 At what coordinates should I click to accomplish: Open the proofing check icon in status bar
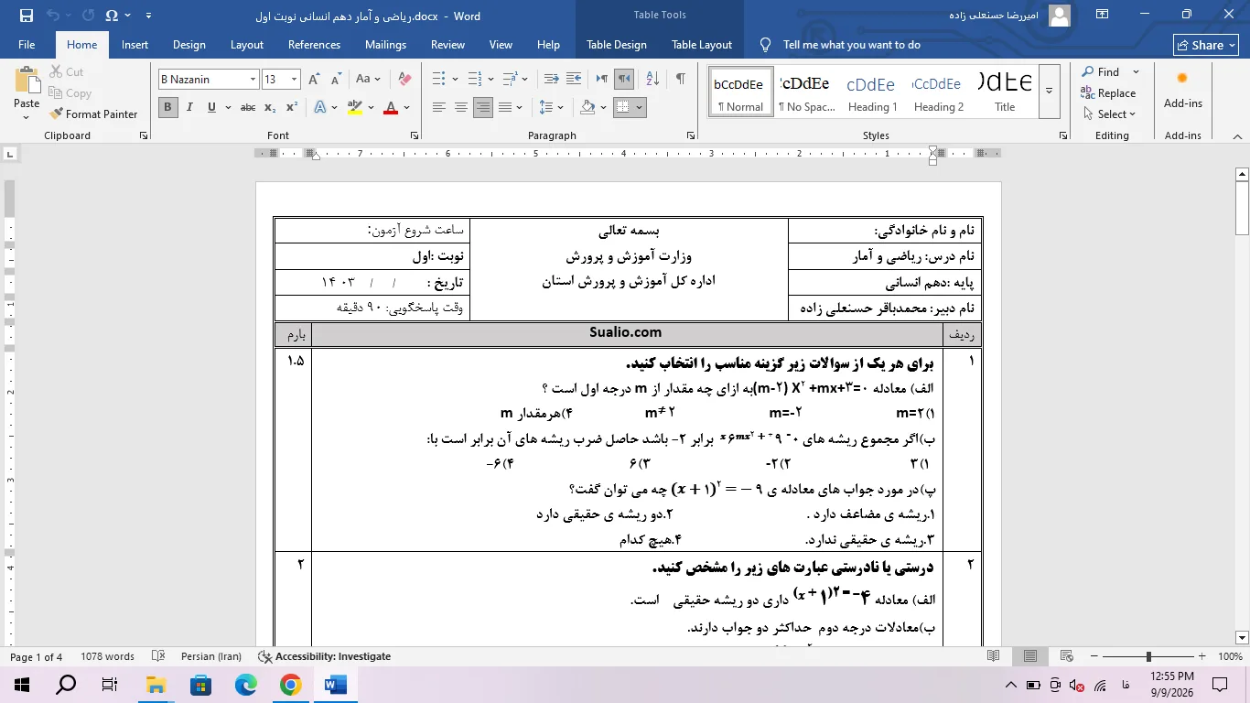pos(158,656)
